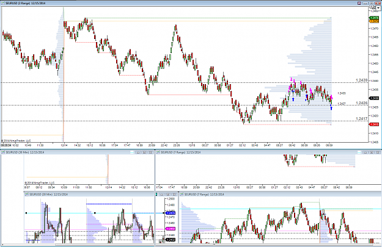Minimize the $EURUSD (30 Min) 12/13/2014 window
The image size is (382, 247).
tap(161, 195)
